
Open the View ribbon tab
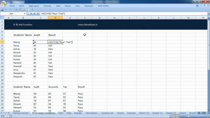tap(77, 6)
